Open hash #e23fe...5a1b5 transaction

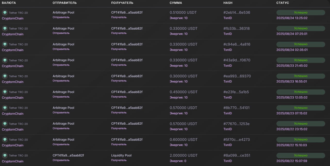pos(236,92)
